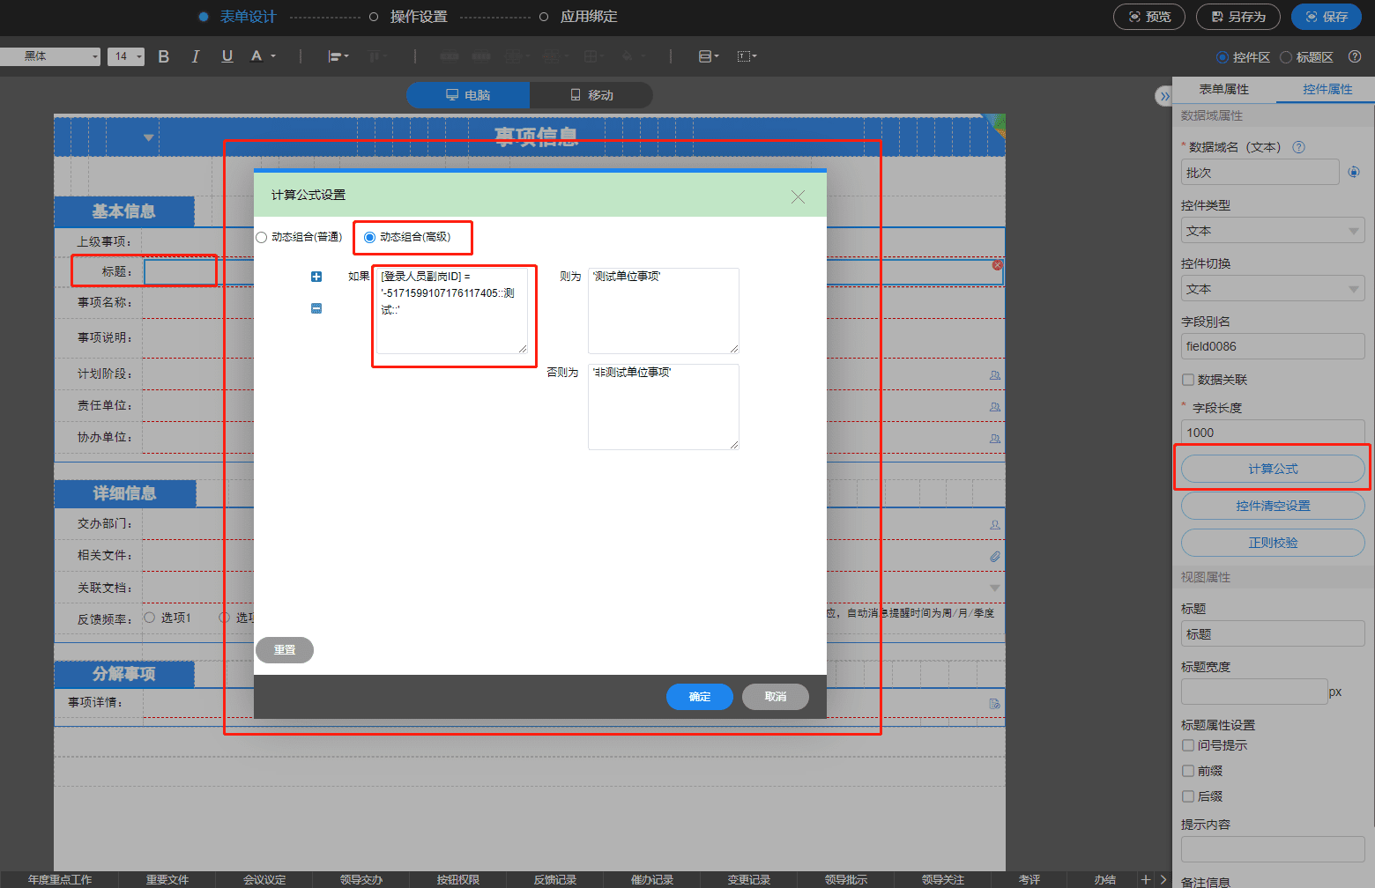Click the 重置 button in dialog
1375x888 pixels.
pos(285,650)
